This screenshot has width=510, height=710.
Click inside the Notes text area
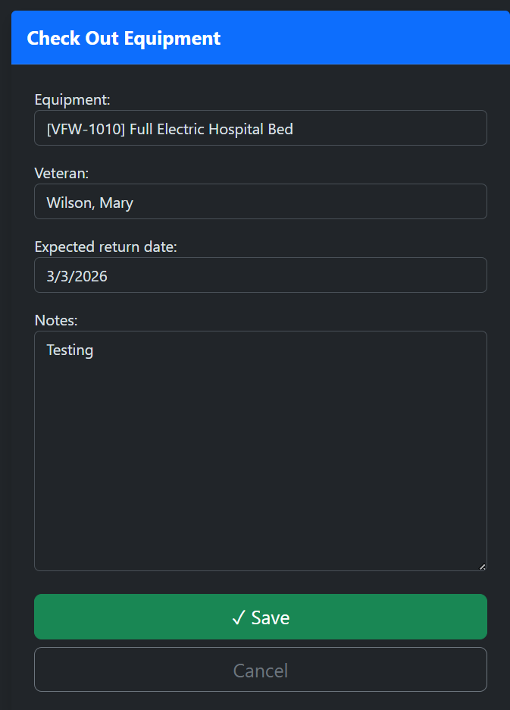(x=260, y=448)
